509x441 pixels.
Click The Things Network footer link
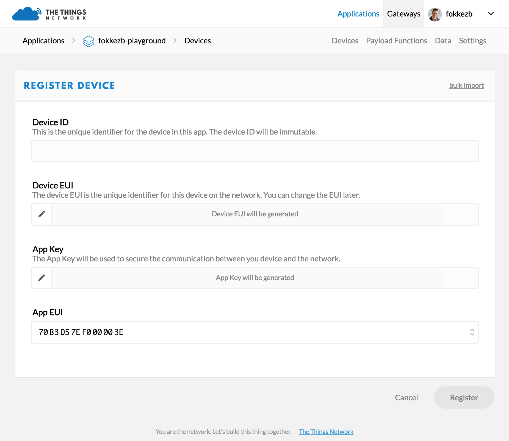pos(326,431)
